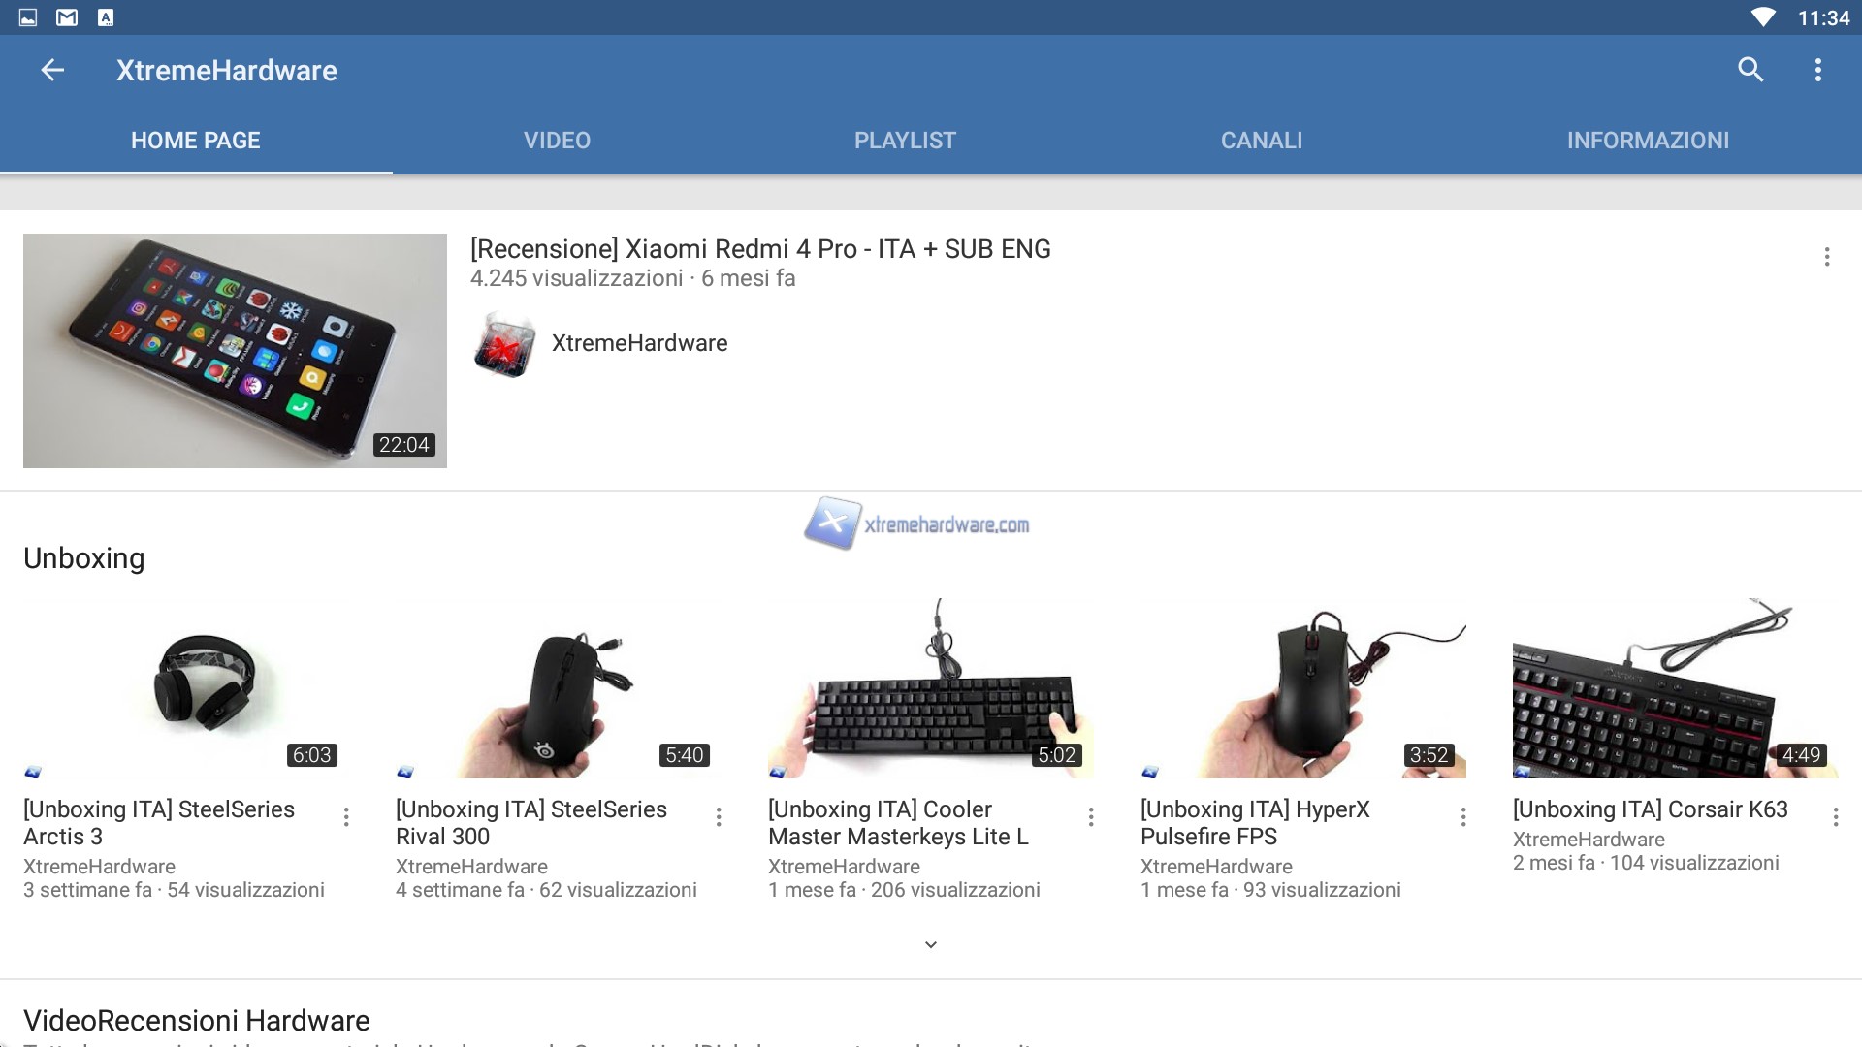Screen dimensions: 1862x1047
Task: Switch to the PLAYLIST tab
Action: 905,141
